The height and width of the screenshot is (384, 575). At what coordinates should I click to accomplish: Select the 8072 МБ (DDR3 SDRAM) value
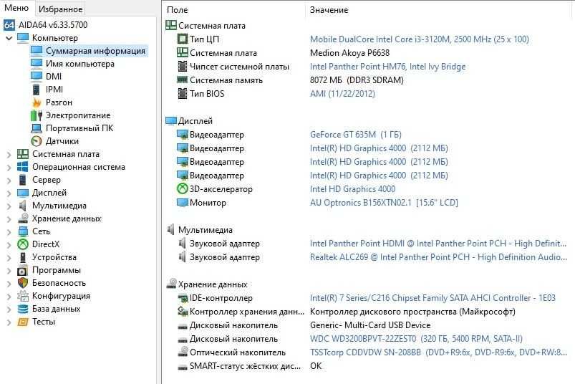357,80
